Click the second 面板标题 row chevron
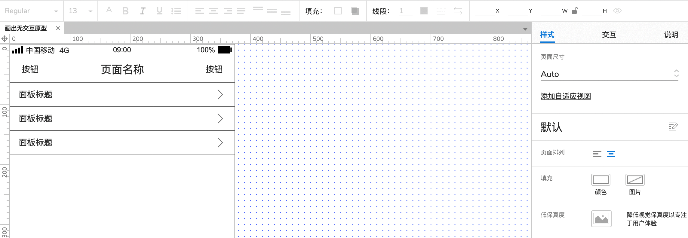Image resolution: width=688 pixels, height=238 pixels. pos(220,119)
